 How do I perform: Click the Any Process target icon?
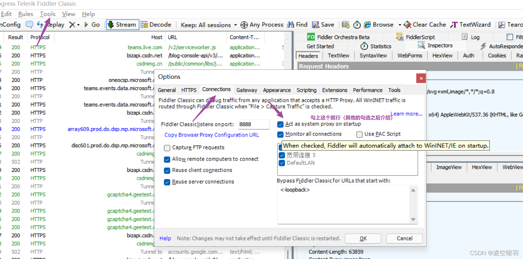[244, 25]
